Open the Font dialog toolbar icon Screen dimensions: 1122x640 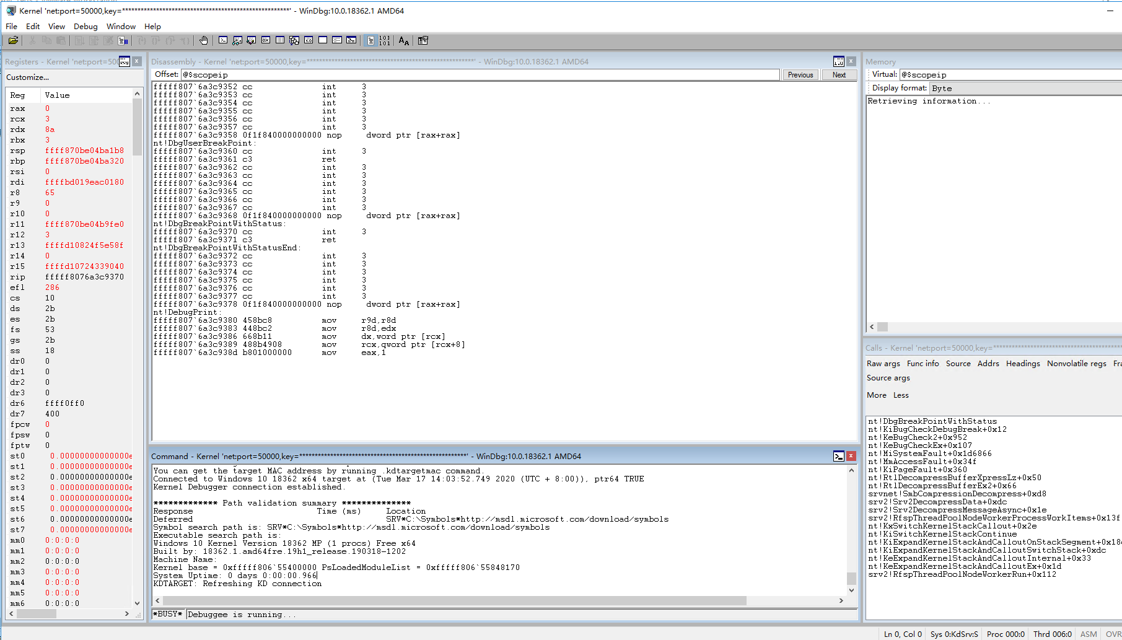pyautogui.click(x=404, y=40)
